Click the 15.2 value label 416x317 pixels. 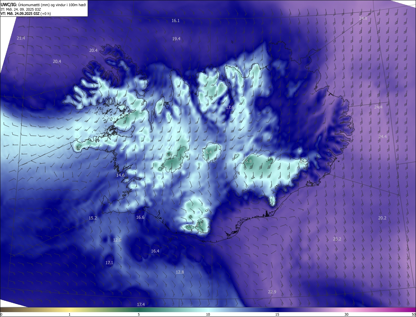93,218
